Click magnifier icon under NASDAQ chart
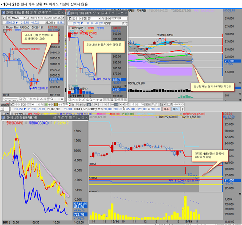This screenshot has height=225, width=242. tap(52, 99)
